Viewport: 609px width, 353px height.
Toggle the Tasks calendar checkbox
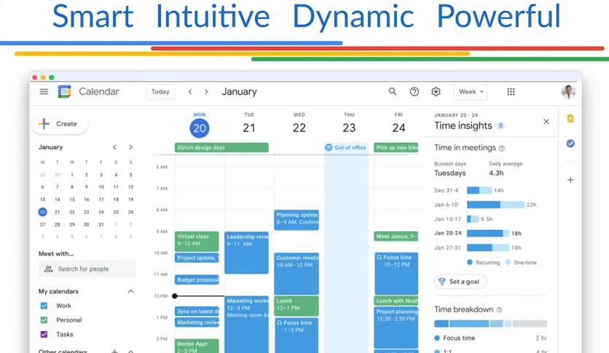(44, 334)
